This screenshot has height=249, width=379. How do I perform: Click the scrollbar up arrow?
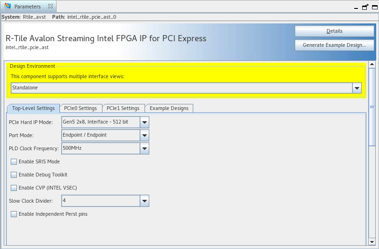point(372,65)
